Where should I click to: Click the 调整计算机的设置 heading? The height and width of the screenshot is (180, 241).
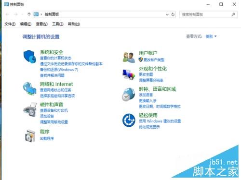[41, 37]
